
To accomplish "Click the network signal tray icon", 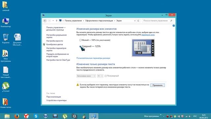I will [186, 116].
